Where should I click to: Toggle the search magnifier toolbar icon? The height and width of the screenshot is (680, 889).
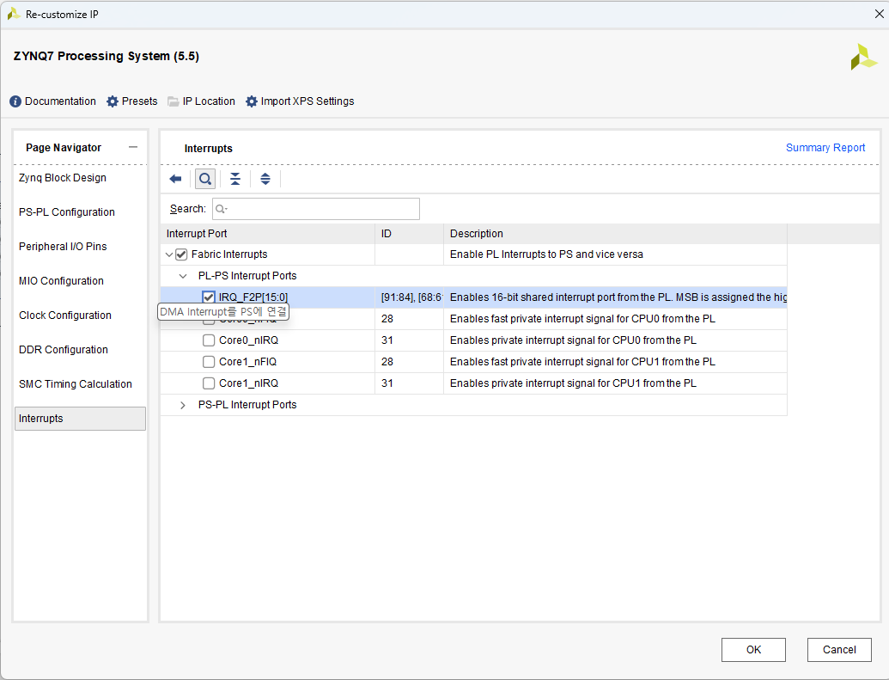click(x=205, y=179)
